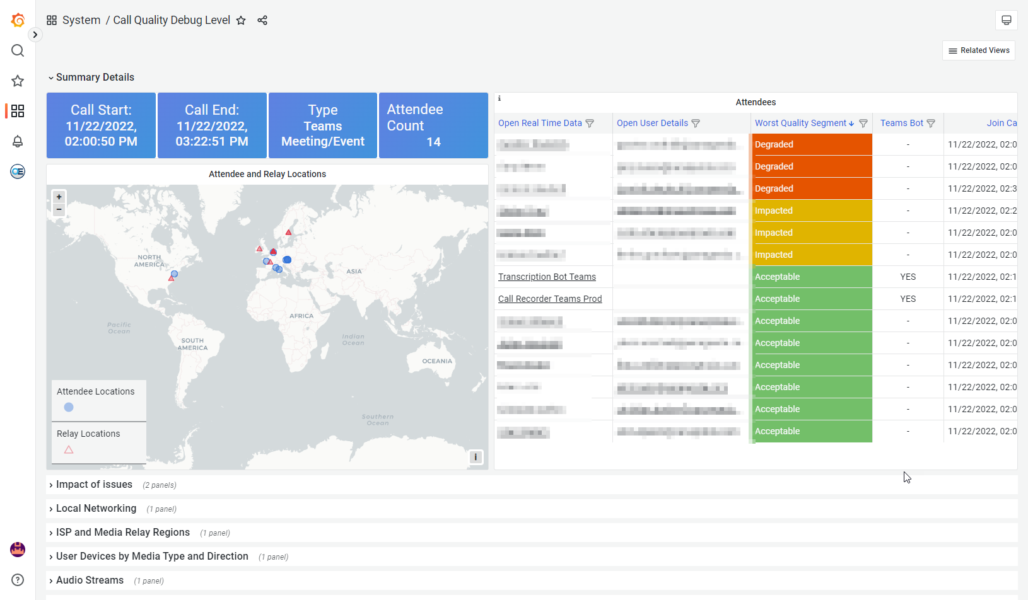Expand the Audio Streams row
The height and width of the screenshot is (600, 1028).
pos(89,580)
